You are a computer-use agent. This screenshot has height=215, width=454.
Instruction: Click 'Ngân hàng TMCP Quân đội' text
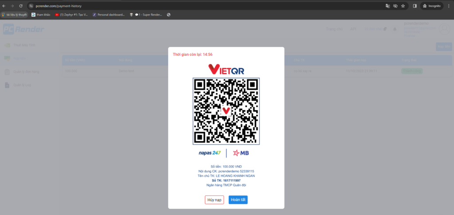[226, 185]
